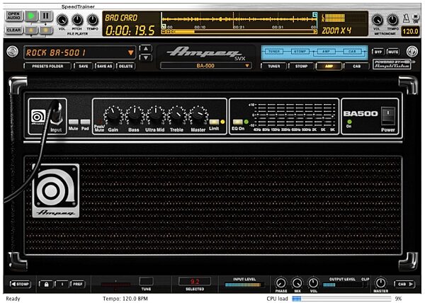Screen dimensions: 425x303
Task: Start playback with the green play button
Action: pos(31,16)
